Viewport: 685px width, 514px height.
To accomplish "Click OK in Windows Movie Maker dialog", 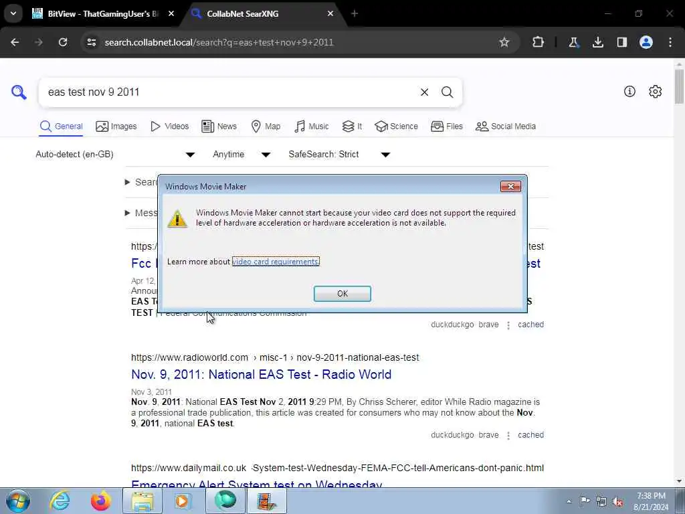I will pyautogui.click(x=342, y=294).
